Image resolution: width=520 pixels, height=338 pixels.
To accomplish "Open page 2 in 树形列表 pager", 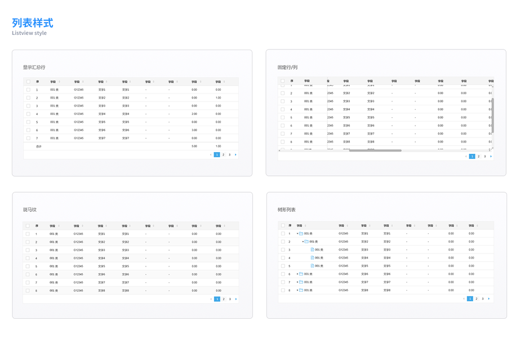I will click(477, 299).
